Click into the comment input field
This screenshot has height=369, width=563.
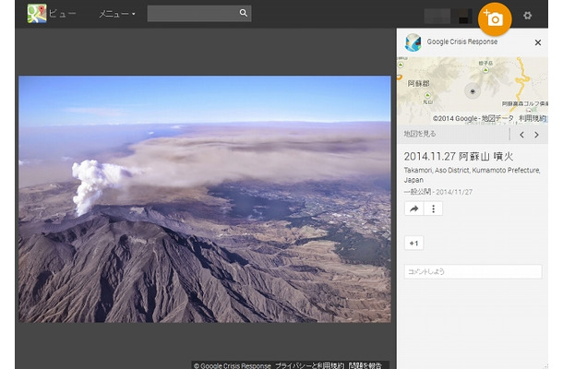tap(473, 271)
